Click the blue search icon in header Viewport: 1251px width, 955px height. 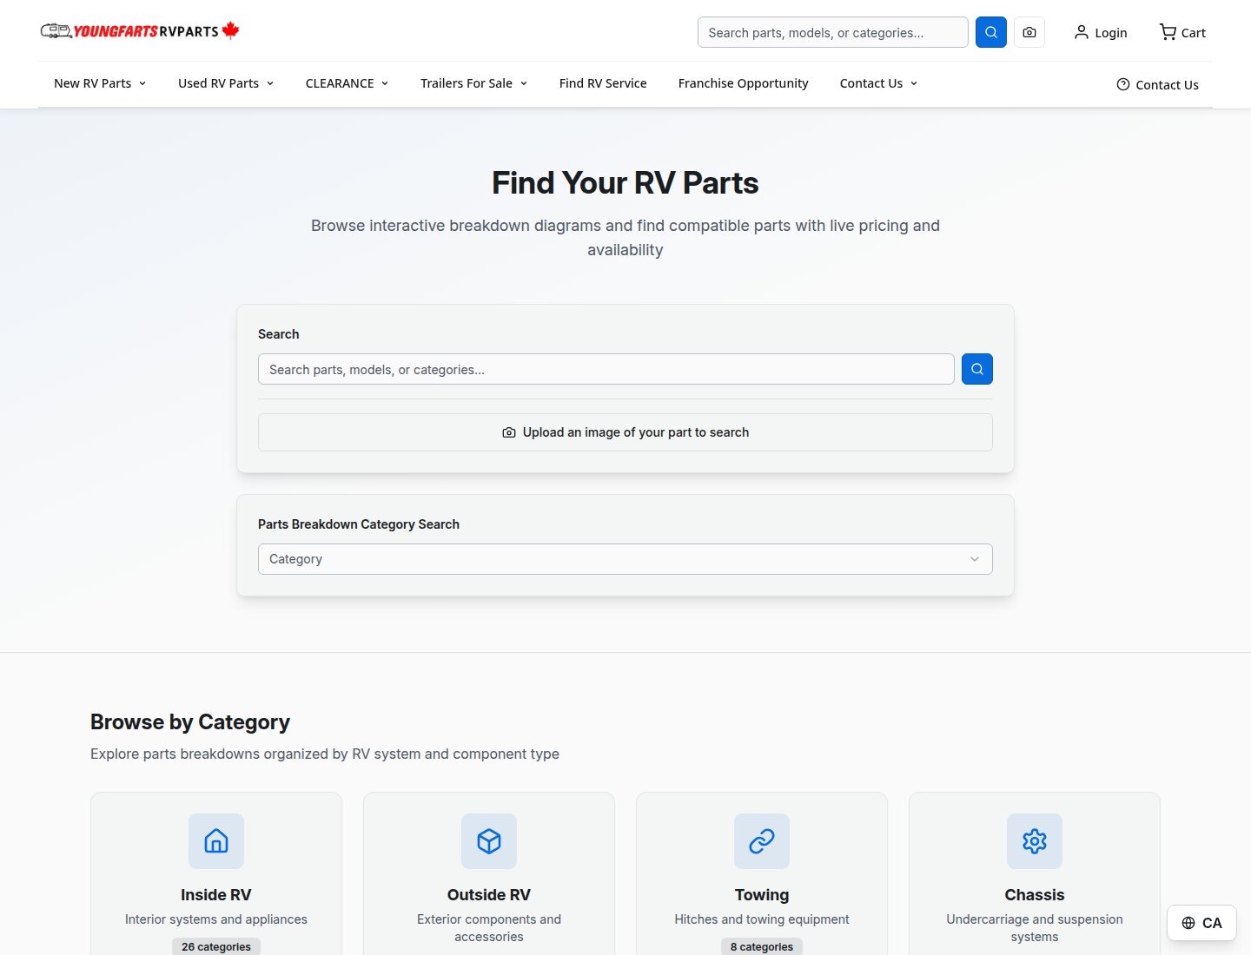[x=991, y=32]
